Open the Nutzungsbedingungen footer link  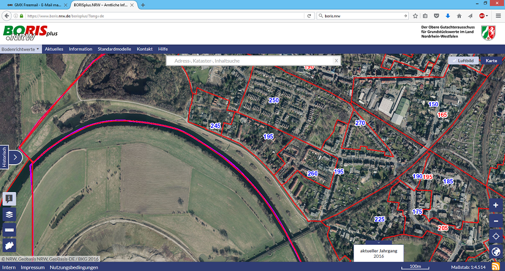pyautogui.click(x=74, y=267)
